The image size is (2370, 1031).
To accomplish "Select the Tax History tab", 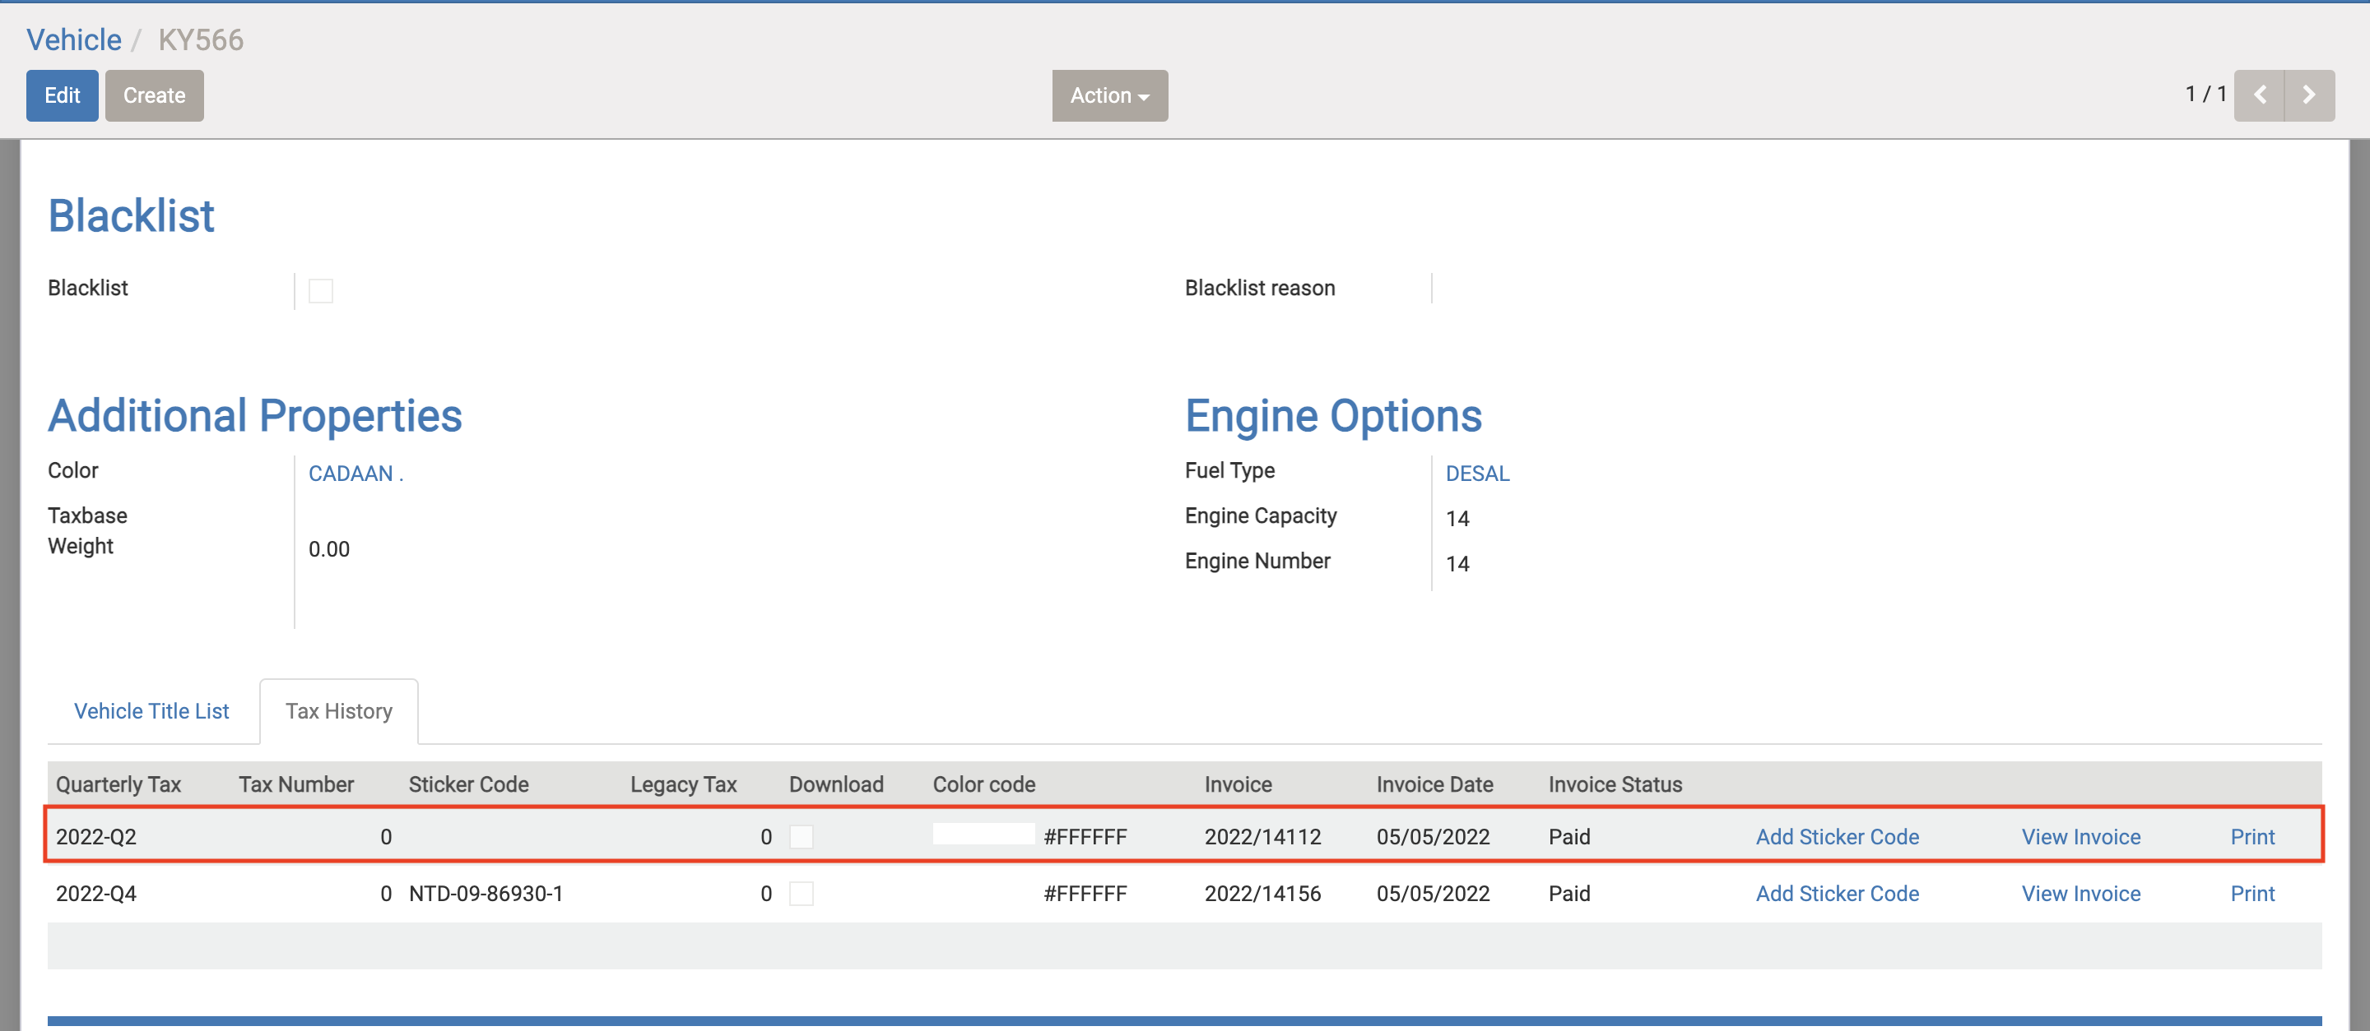I will point(338,710).
